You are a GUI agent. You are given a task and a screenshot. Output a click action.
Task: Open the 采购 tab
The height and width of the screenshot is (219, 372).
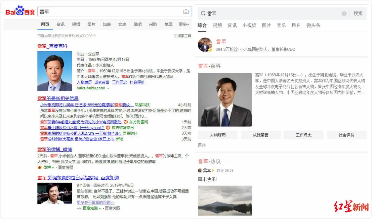pos(153,24)
